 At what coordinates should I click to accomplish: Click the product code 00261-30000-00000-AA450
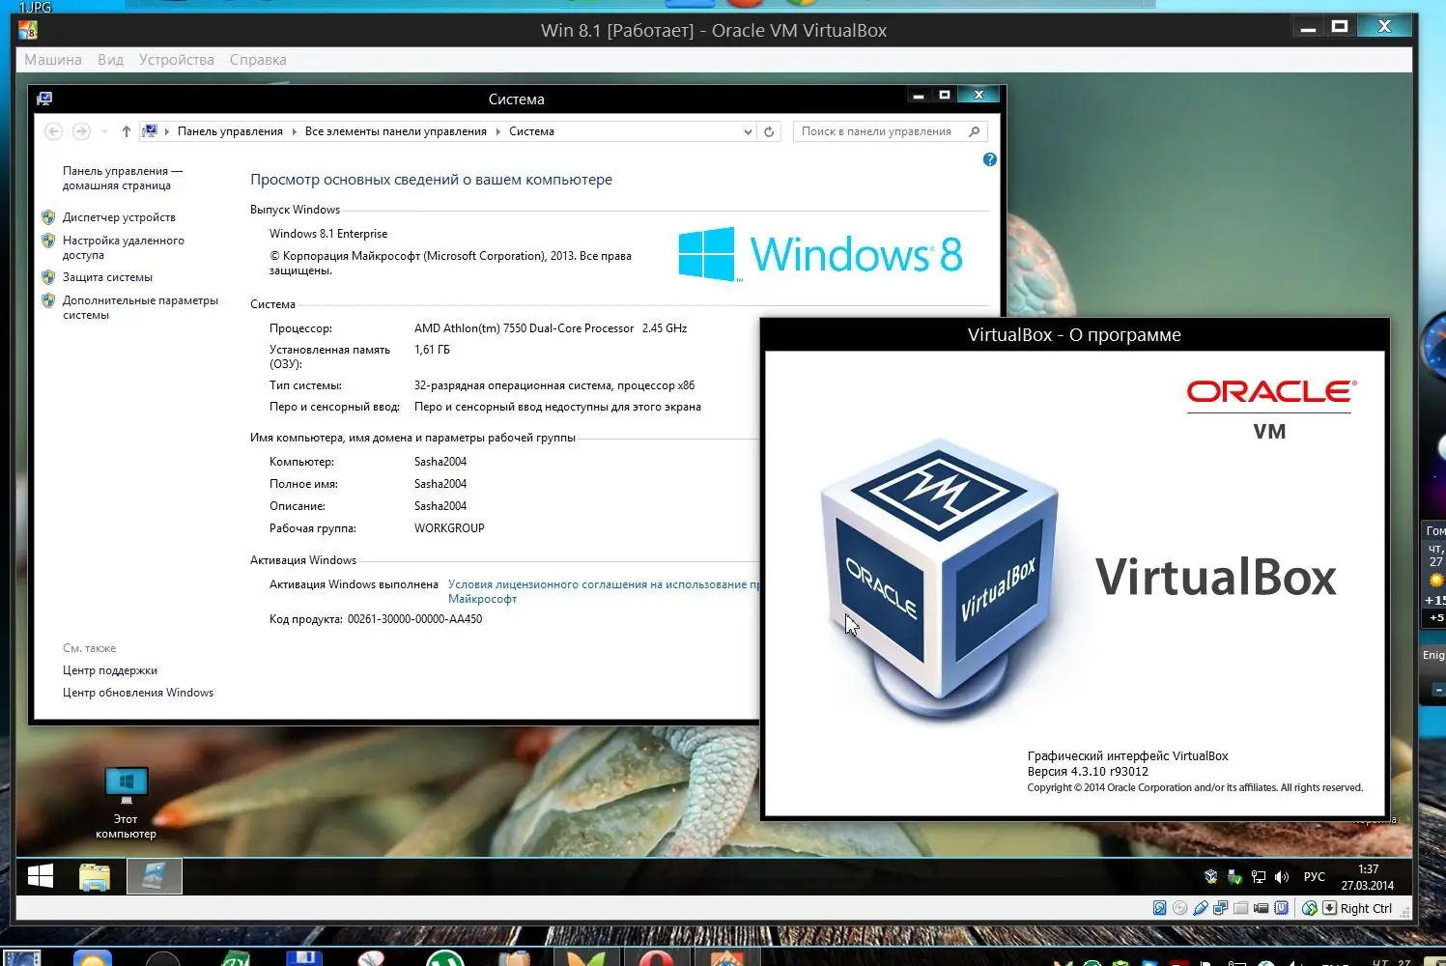click(x=414, y=619)
